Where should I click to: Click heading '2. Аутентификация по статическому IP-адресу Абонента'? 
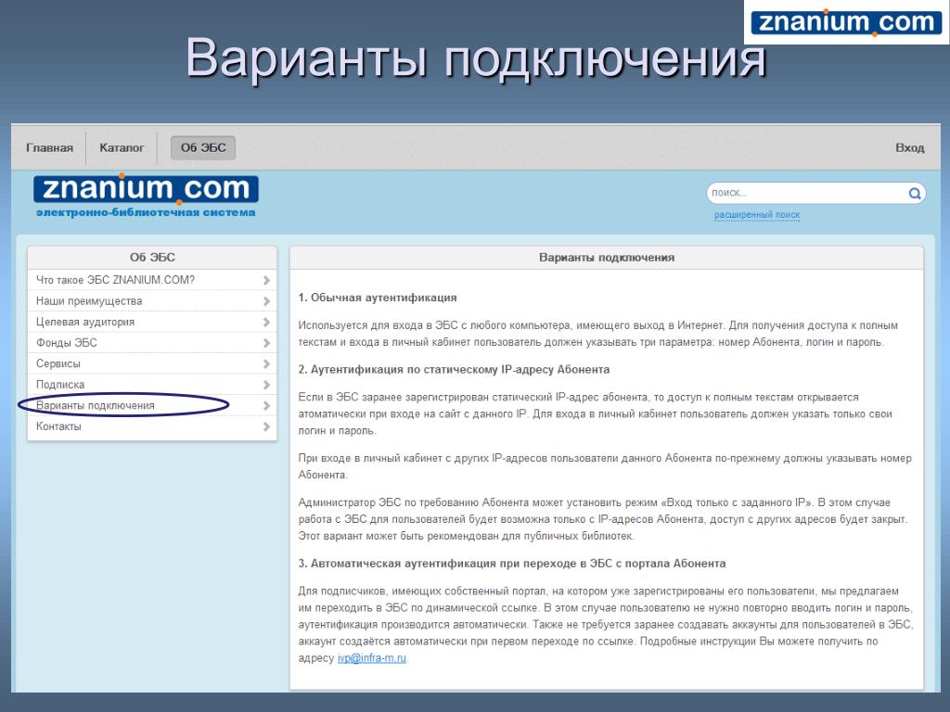coord(454,369)
